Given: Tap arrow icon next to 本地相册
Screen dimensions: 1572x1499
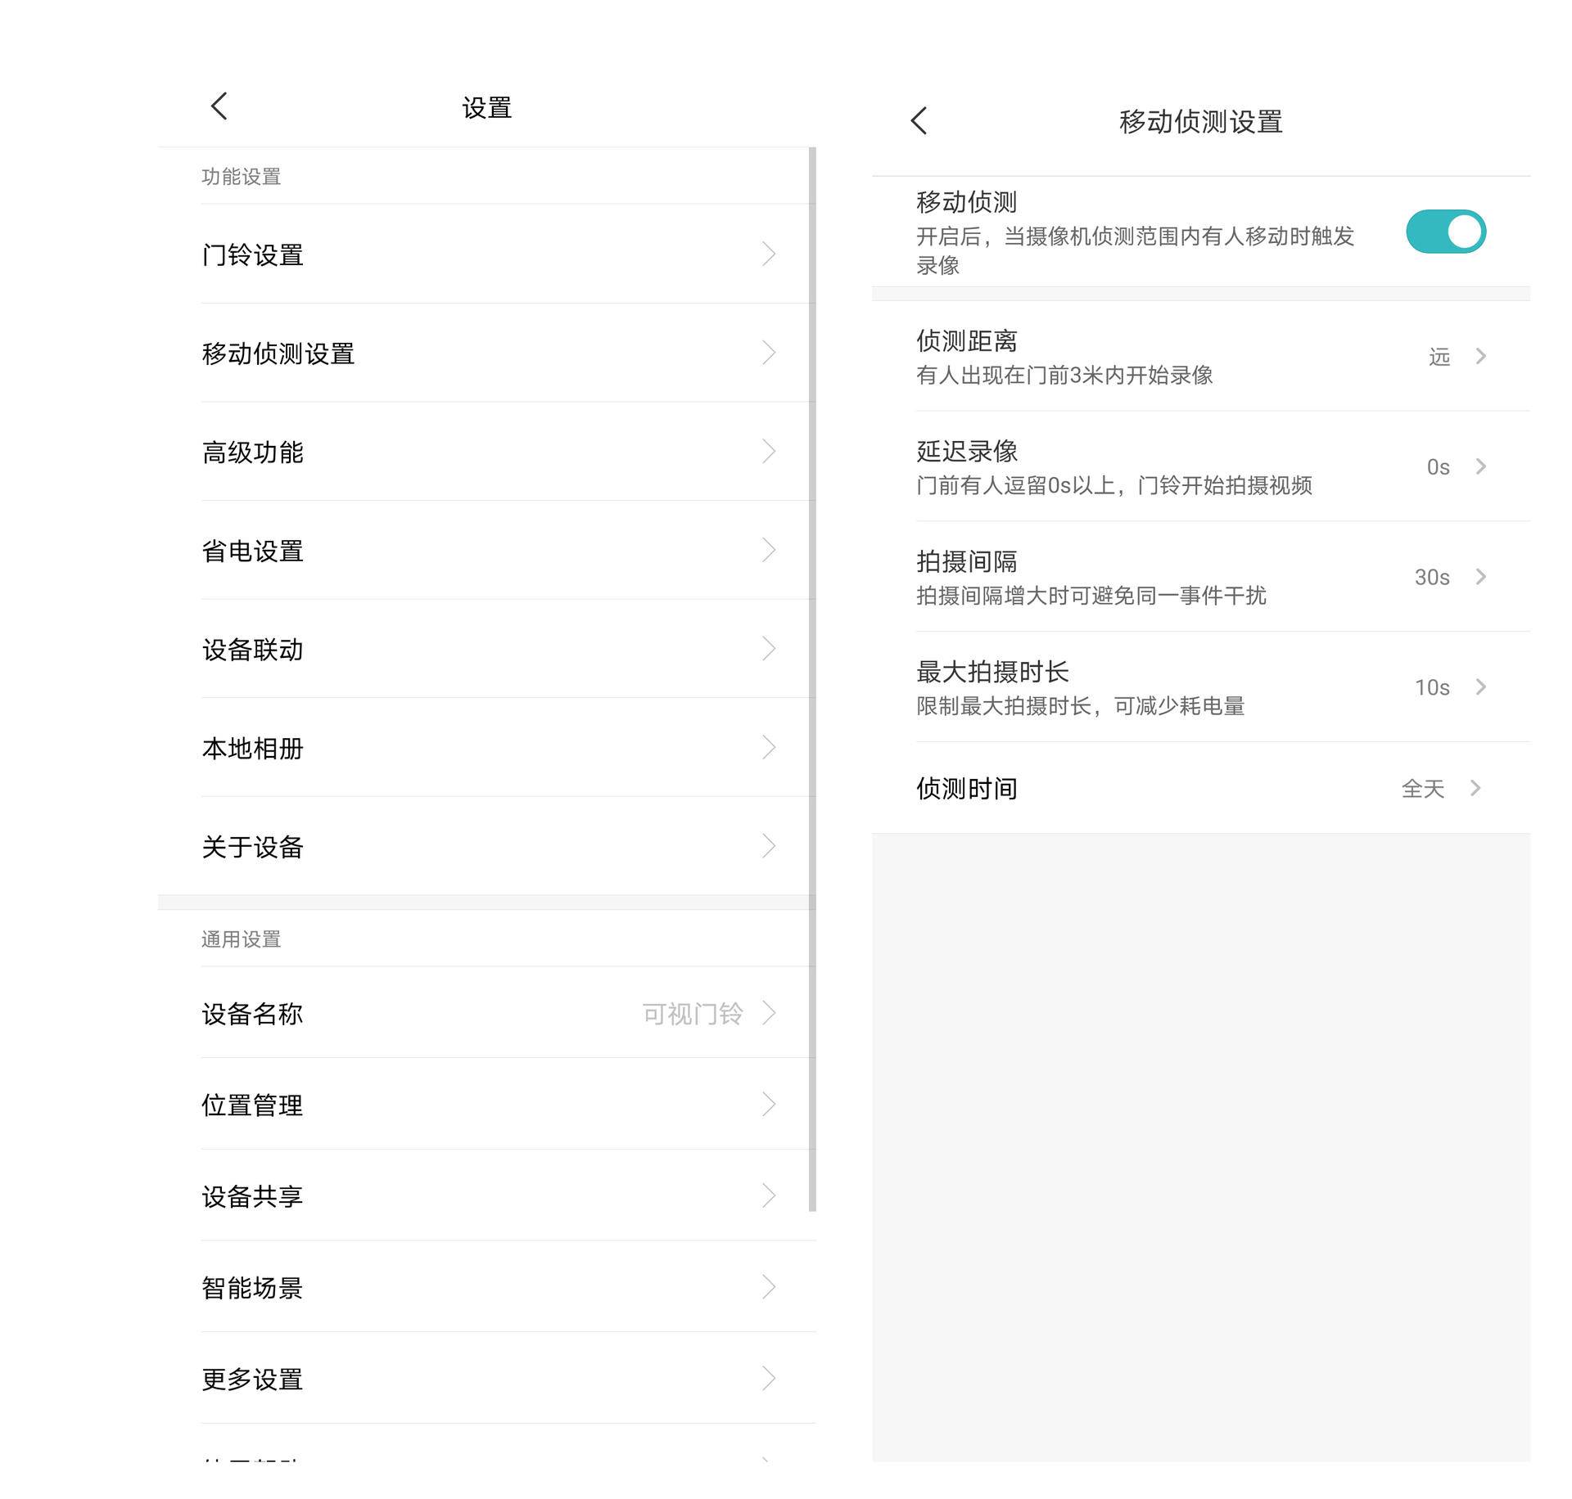Looking at the screenshot, I should click(x=768, y=747).
